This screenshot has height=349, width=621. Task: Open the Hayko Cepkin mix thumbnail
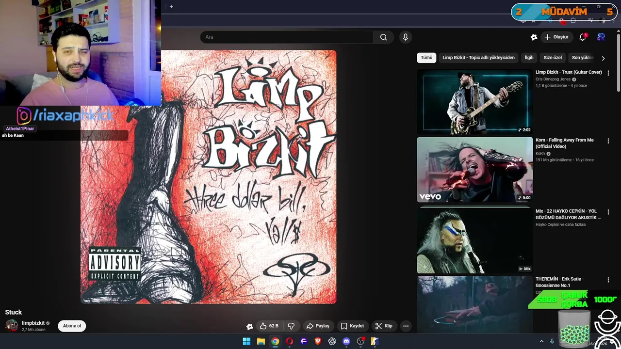point(474,240)
